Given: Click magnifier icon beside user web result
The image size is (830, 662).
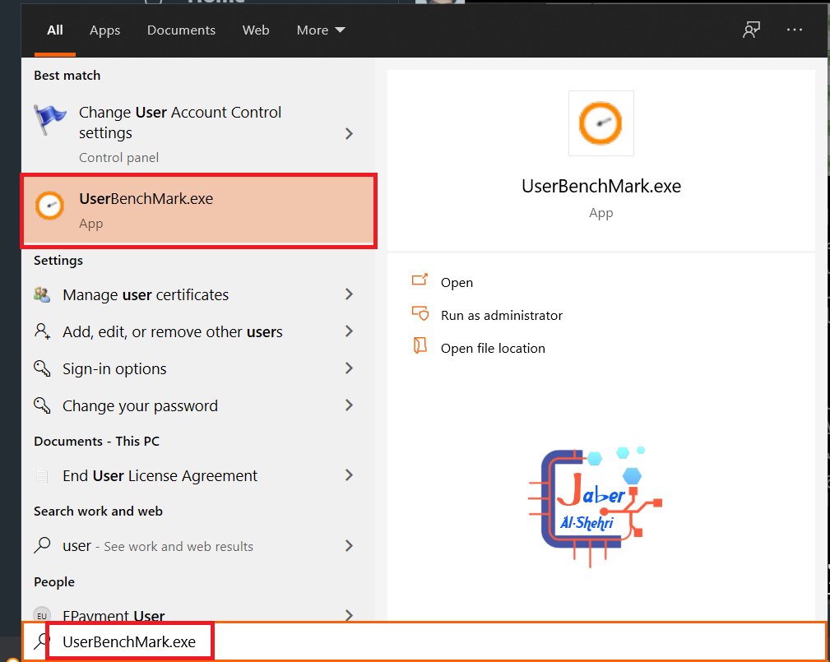Looking at the screenshot, I should point(42,545).
